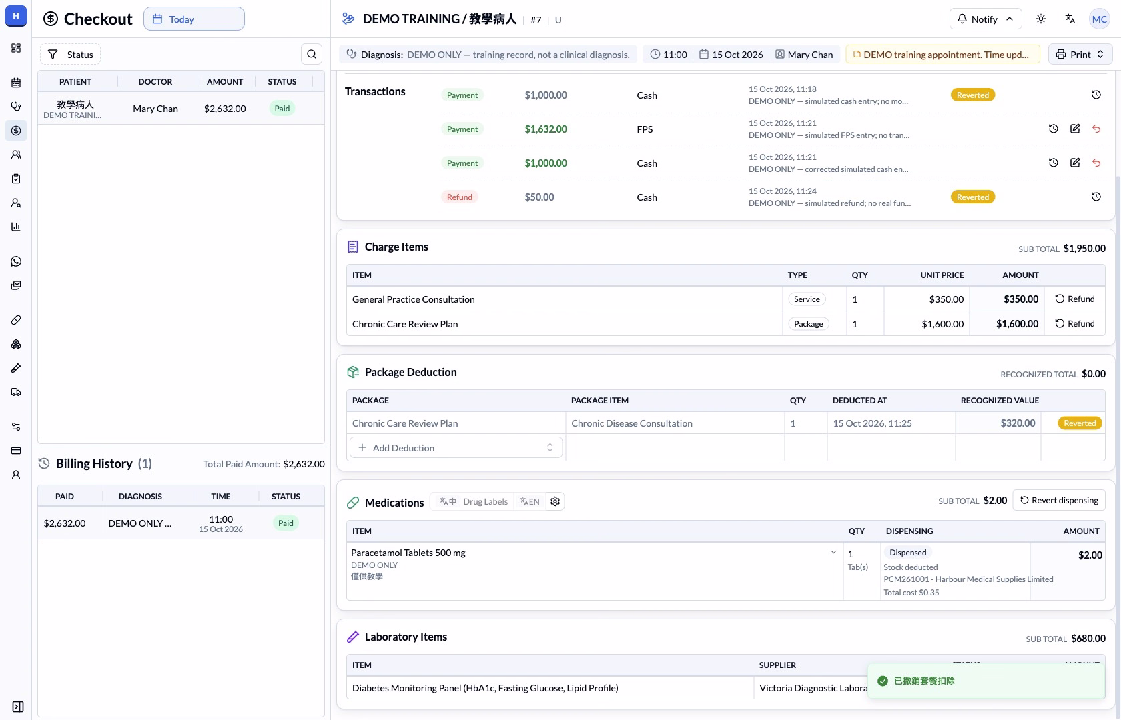Revert the green $1,000.00 Cash payment
This screenshot has height=720, width=1121.
[x=1096, y=163]
